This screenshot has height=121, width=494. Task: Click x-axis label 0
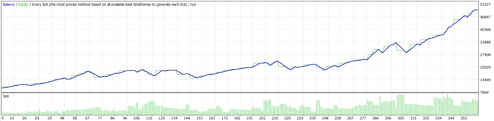pyautogui.click(x=3, y=118)
